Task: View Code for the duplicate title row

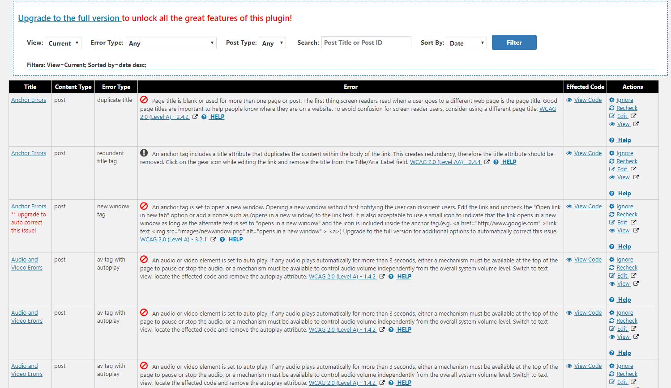Action: [588, 100]
